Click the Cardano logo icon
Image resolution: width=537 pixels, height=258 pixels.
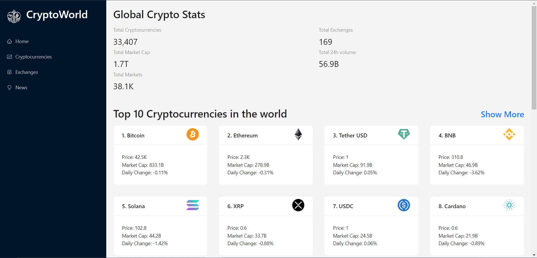click(509, 205)
